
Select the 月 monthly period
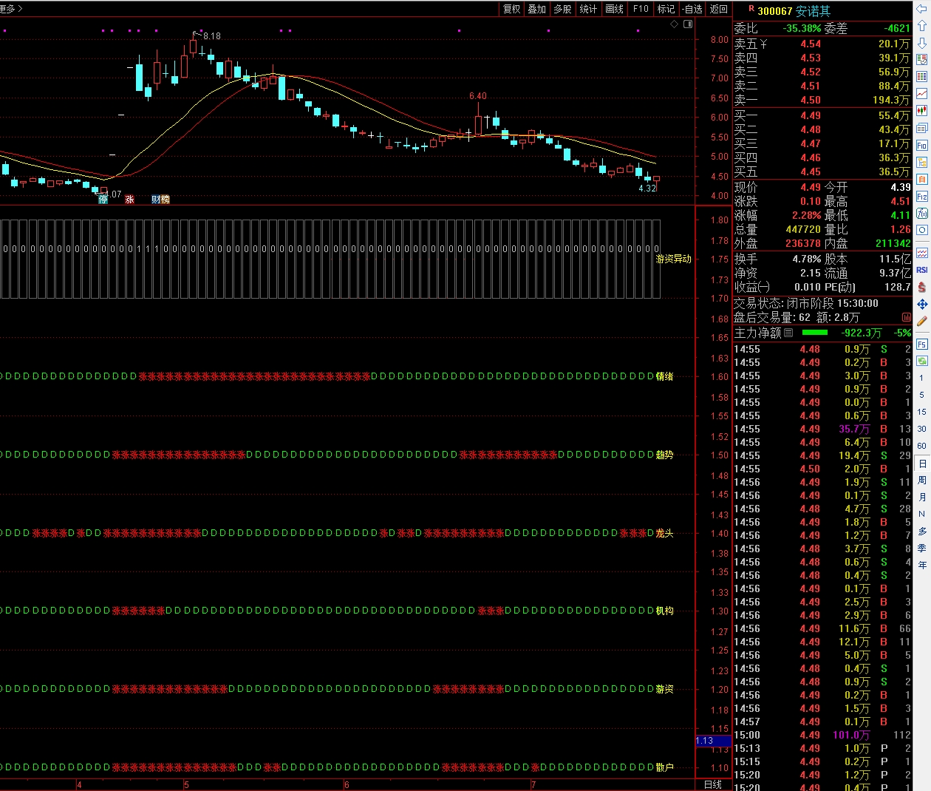(x=921, y=498)
